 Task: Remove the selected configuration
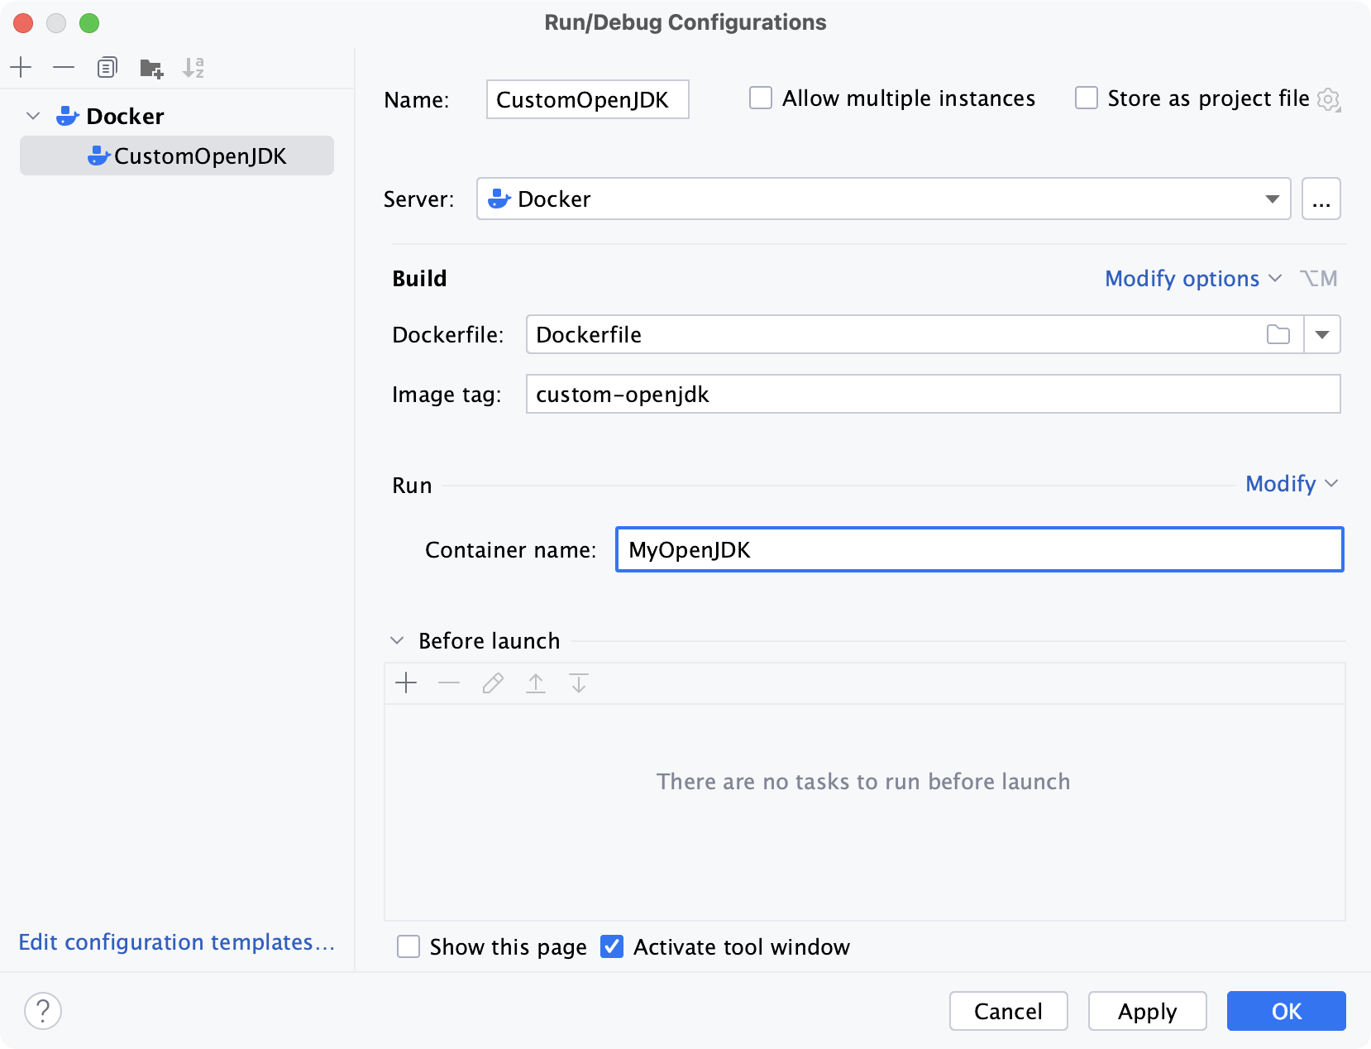point(64,67)
